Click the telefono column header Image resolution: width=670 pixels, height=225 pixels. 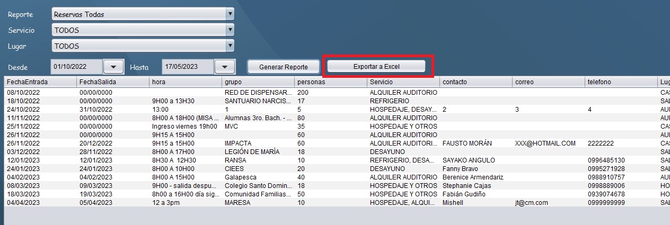(x=621, y=82)
